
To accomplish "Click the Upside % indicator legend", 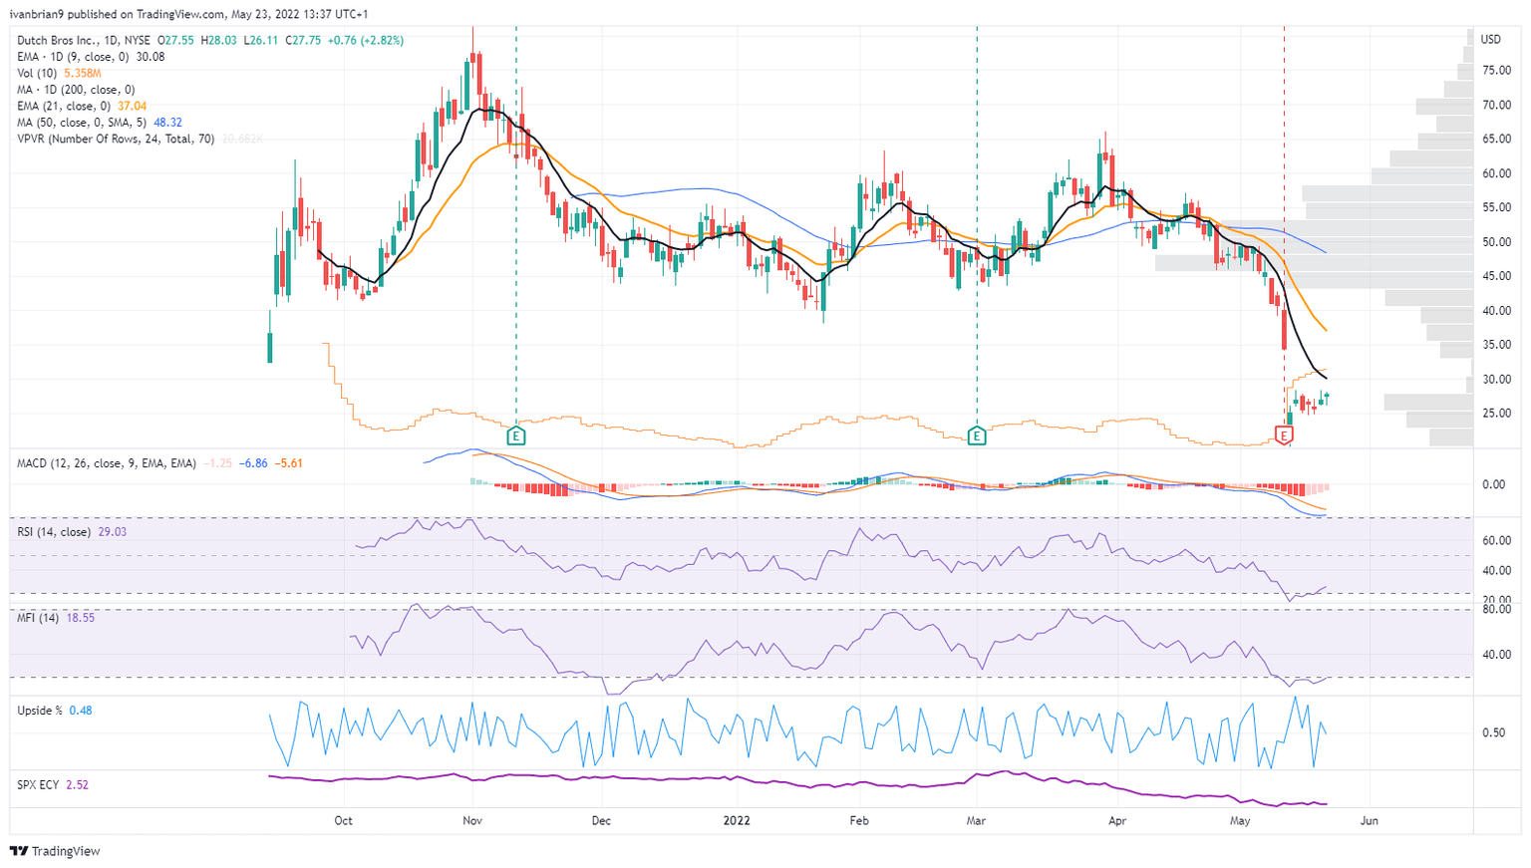I will 40,711.
